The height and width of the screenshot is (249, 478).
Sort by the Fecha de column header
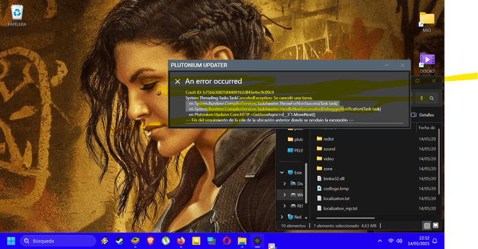point(427,128)
